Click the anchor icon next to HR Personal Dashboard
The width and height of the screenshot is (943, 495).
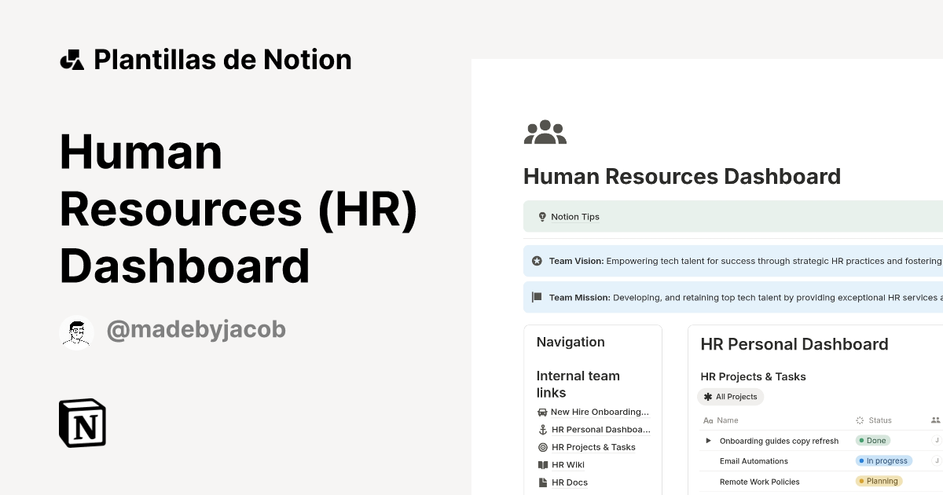click(x=542, y=429)
